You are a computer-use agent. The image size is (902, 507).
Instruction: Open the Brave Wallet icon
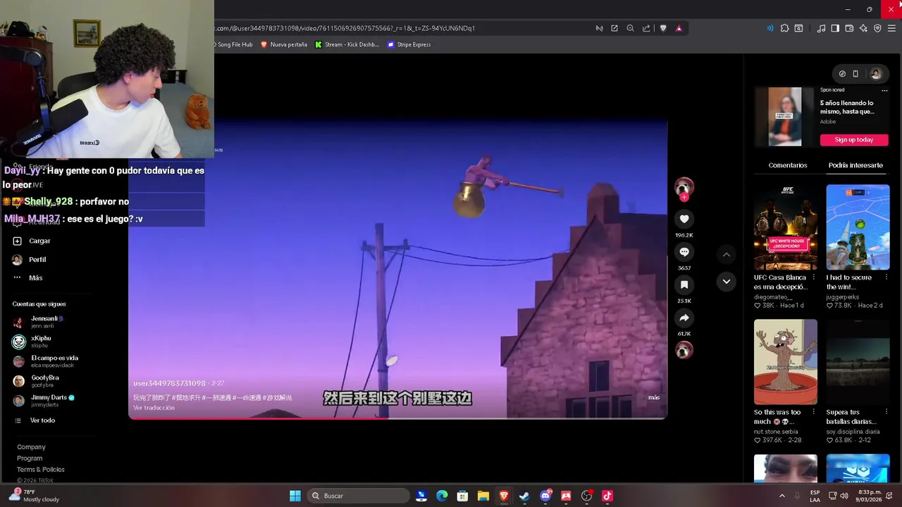849,28
